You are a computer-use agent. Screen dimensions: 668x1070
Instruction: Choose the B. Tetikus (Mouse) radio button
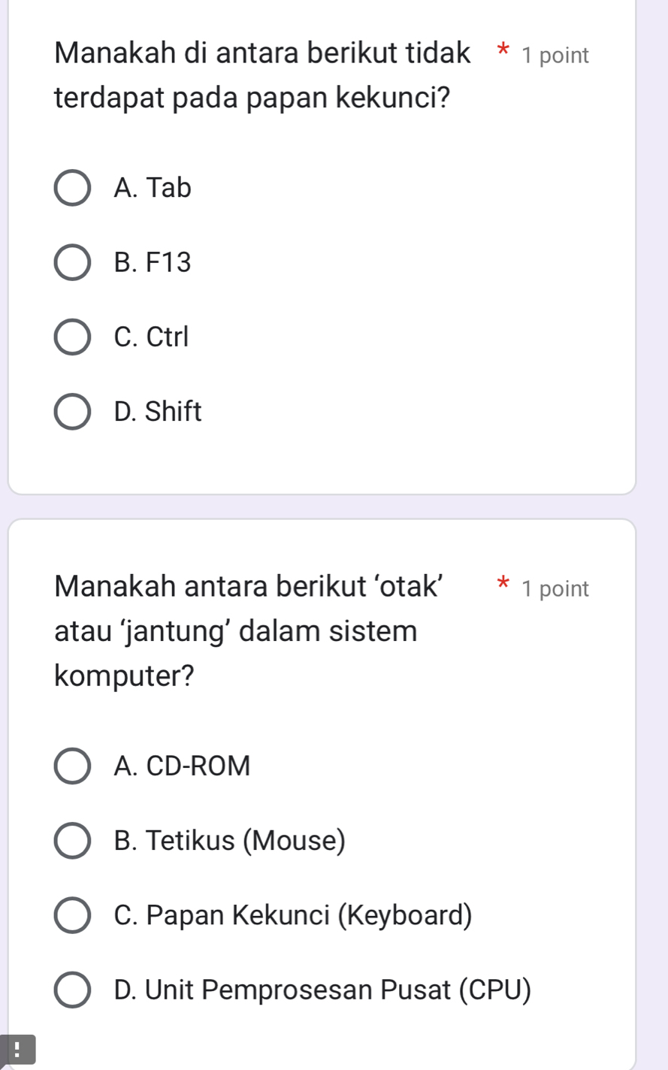[x=72, y=841]
